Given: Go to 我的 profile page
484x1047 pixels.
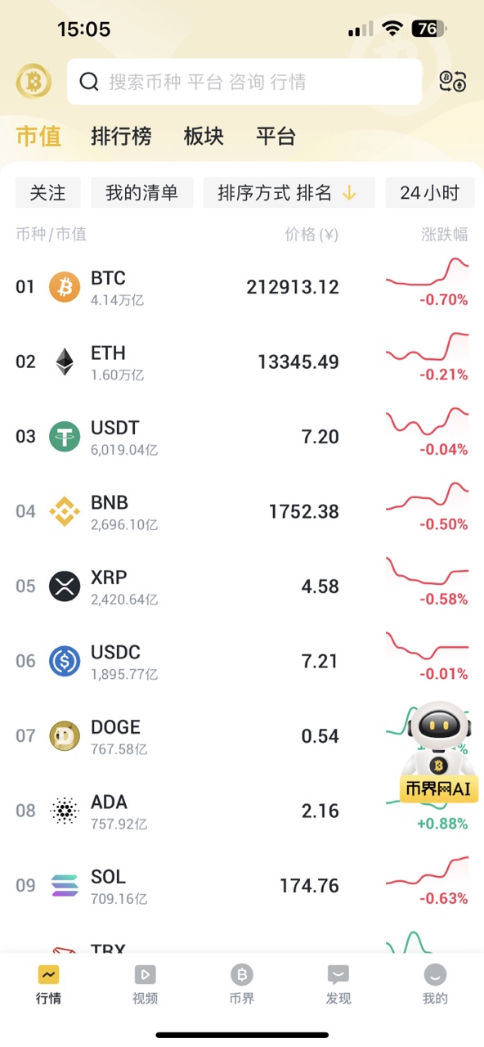Looking at the screenshot, I should pyautogui.click(x=435, y=984).
